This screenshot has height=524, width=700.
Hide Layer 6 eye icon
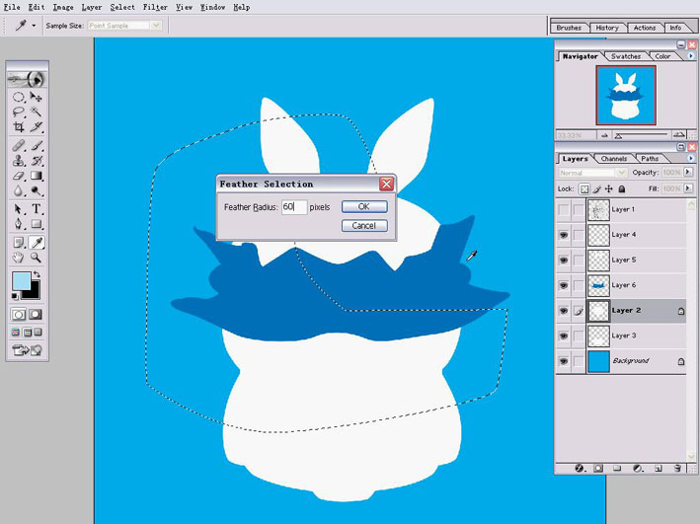click(564, 285)
